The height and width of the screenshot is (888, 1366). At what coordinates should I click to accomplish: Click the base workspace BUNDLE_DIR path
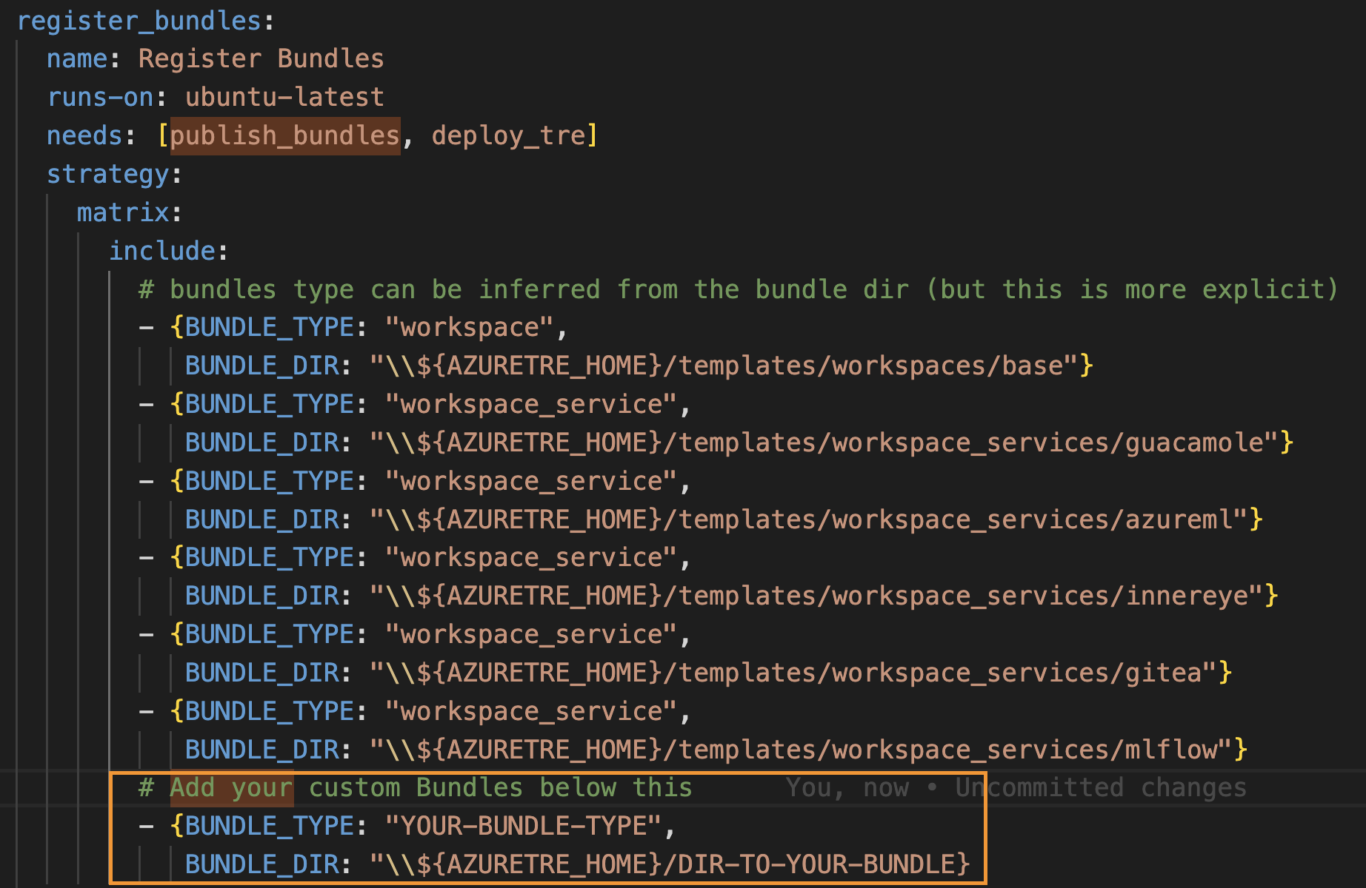[730, 365]
